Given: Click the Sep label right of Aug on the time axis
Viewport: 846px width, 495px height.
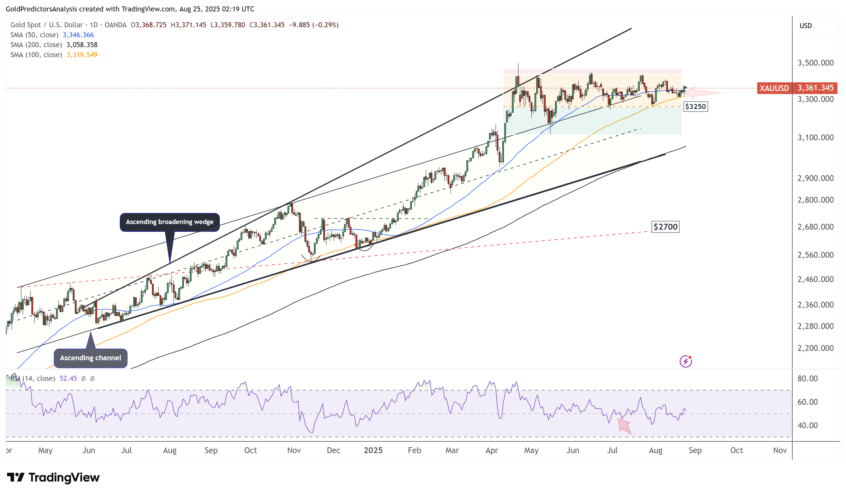Looking at the screenshot, I should 695,450.
